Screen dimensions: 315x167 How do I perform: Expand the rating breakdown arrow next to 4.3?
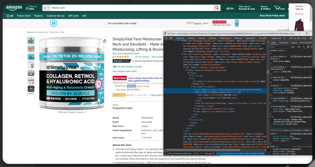click(131, 56)
